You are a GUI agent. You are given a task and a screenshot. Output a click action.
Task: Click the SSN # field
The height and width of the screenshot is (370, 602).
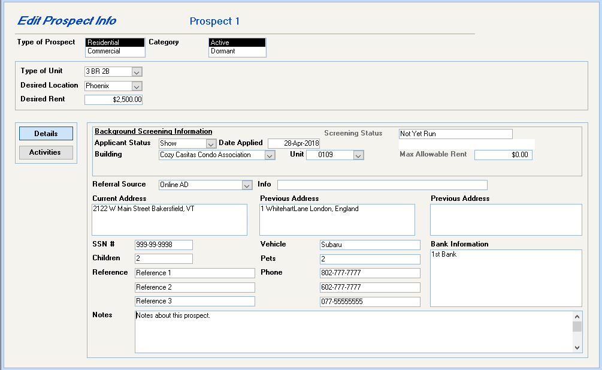point(164,245)
